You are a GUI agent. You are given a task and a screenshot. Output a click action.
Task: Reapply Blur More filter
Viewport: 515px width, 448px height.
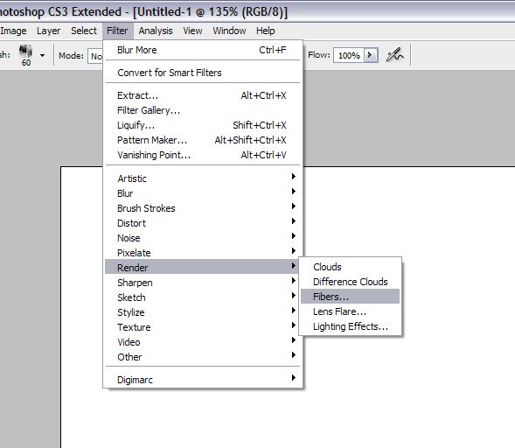[x=202, y=50]
